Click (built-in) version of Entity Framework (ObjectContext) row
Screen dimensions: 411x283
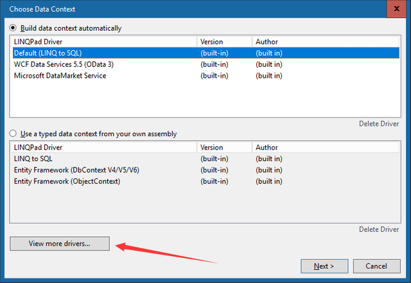click(214, 181)
